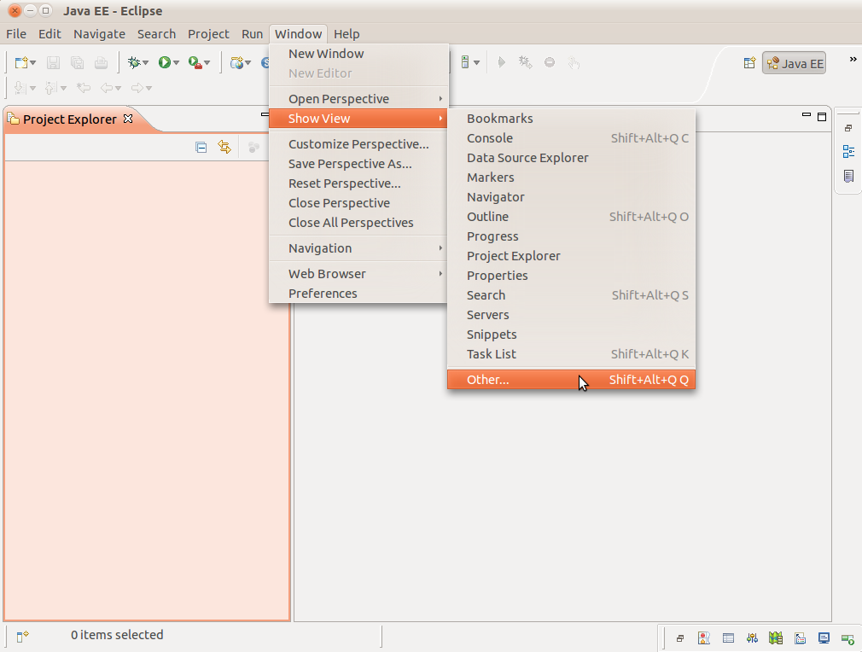
Task: Click the Debug bug icon in toolbar
Action: pyautogui.click(x=134, y=62)
